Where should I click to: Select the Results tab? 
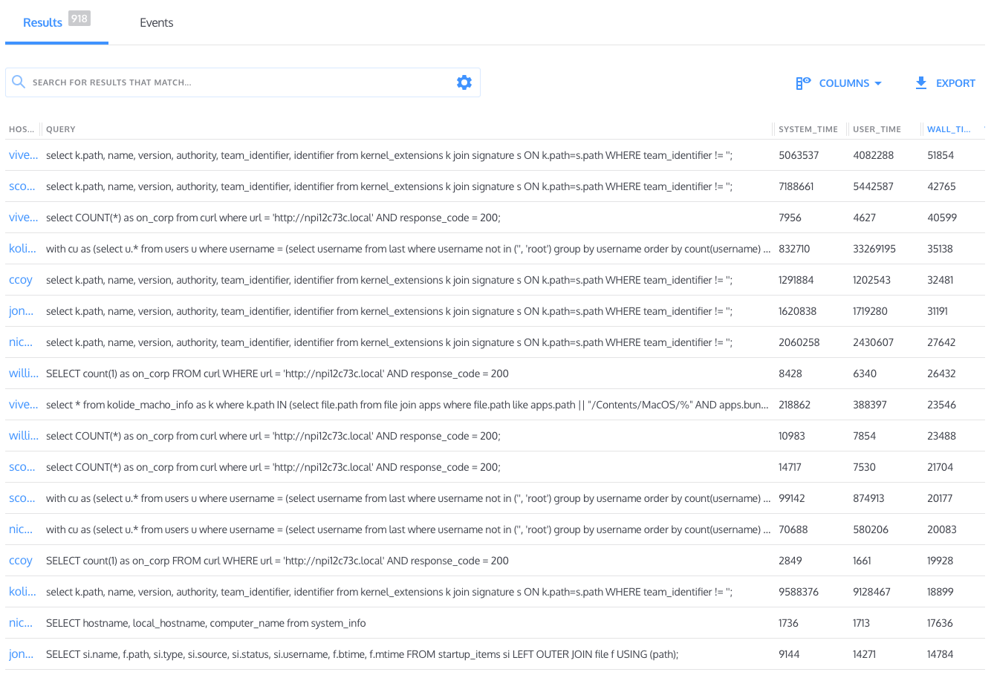pyautogui.click(x=42, y=23)
